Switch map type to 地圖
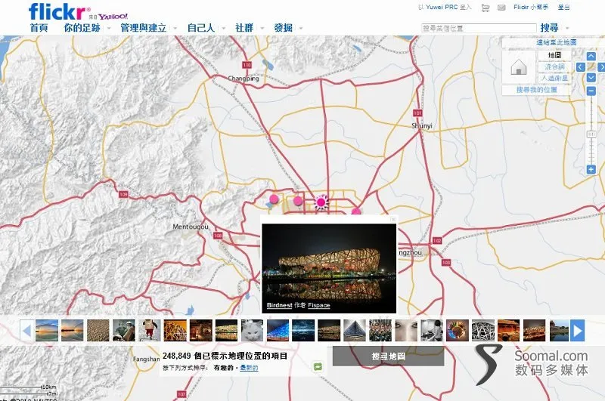The width and height of the screenshot is (605, 401). tap(554, 55)
